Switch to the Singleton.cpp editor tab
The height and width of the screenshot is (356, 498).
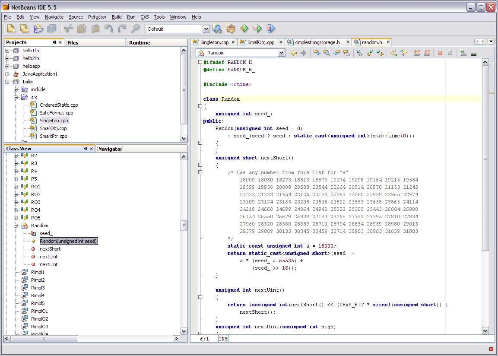tap(214, 42)
